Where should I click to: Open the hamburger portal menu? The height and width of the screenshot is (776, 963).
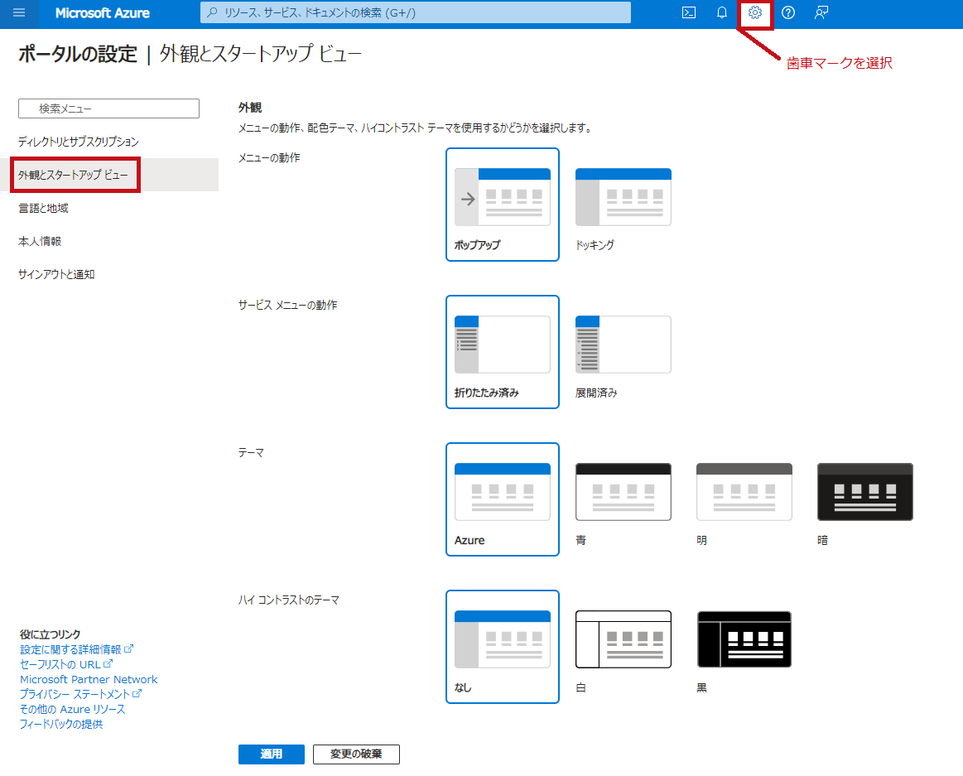[19, 13]
